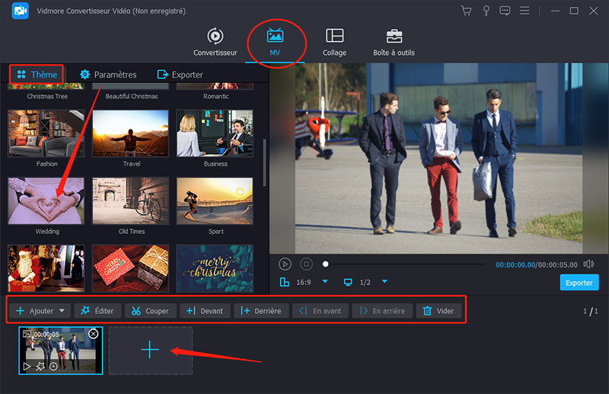Click the playback progress slider handle
Viewport: 609px width, 394px height.
coord(326,264)
